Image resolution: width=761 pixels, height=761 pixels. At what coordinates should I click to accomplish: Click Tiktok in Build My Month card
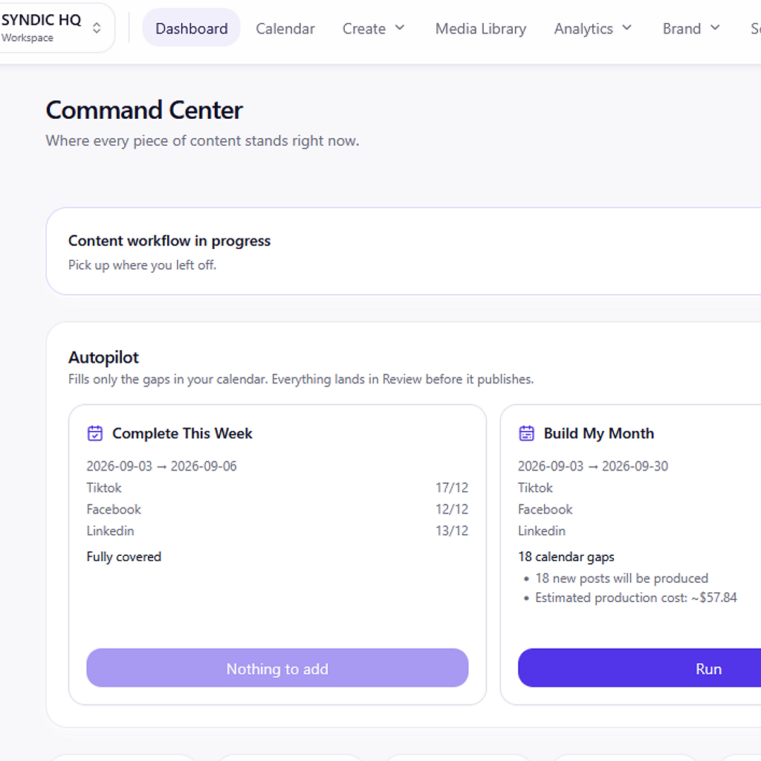[x=535, y=488]
